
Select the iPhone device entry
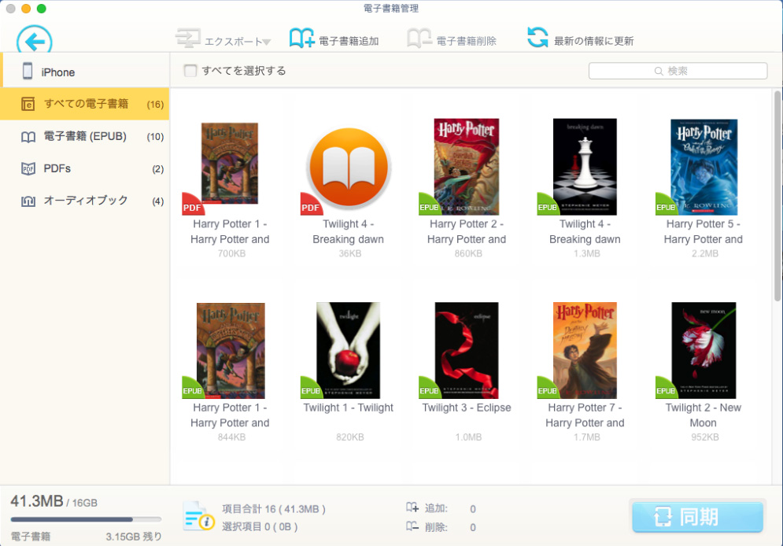click(86, 72)
